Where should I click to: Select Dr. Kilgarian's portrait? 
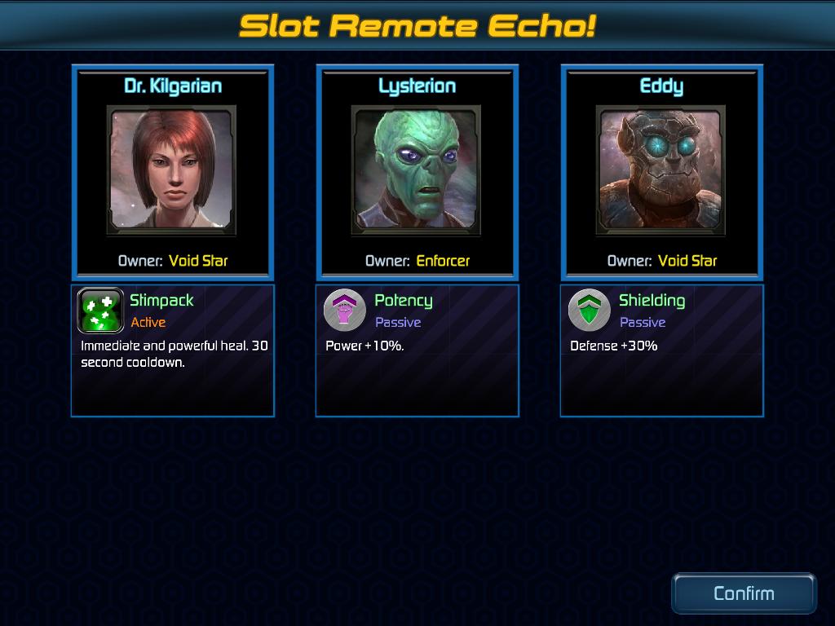(171, 170)
